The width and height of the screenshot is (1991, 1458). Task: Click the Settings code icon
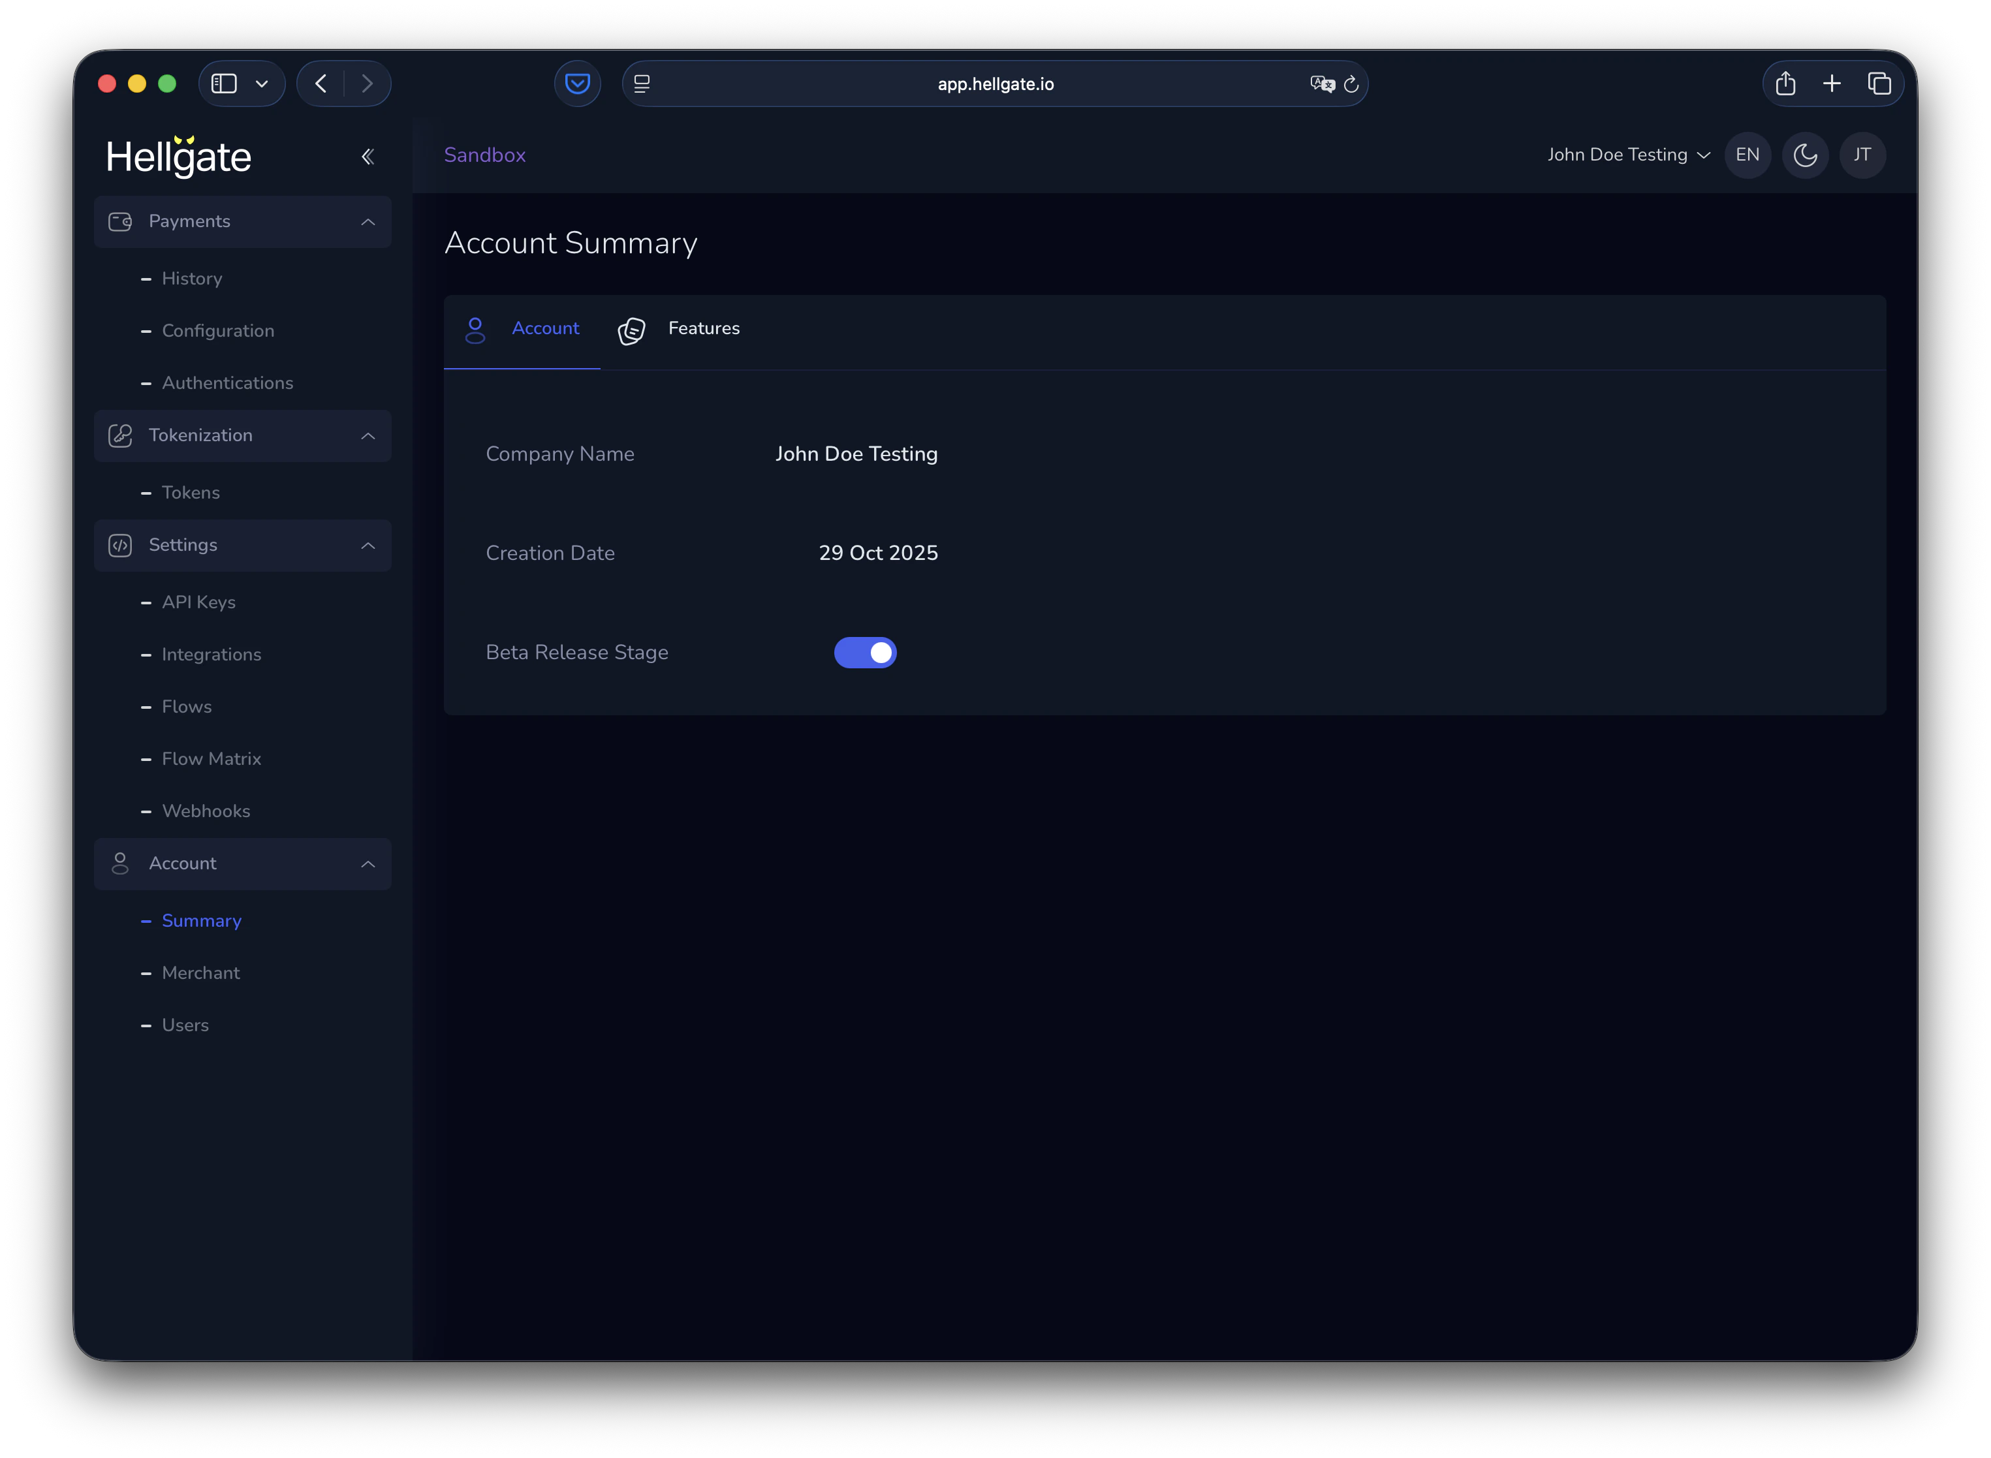(x=120, y=546)
